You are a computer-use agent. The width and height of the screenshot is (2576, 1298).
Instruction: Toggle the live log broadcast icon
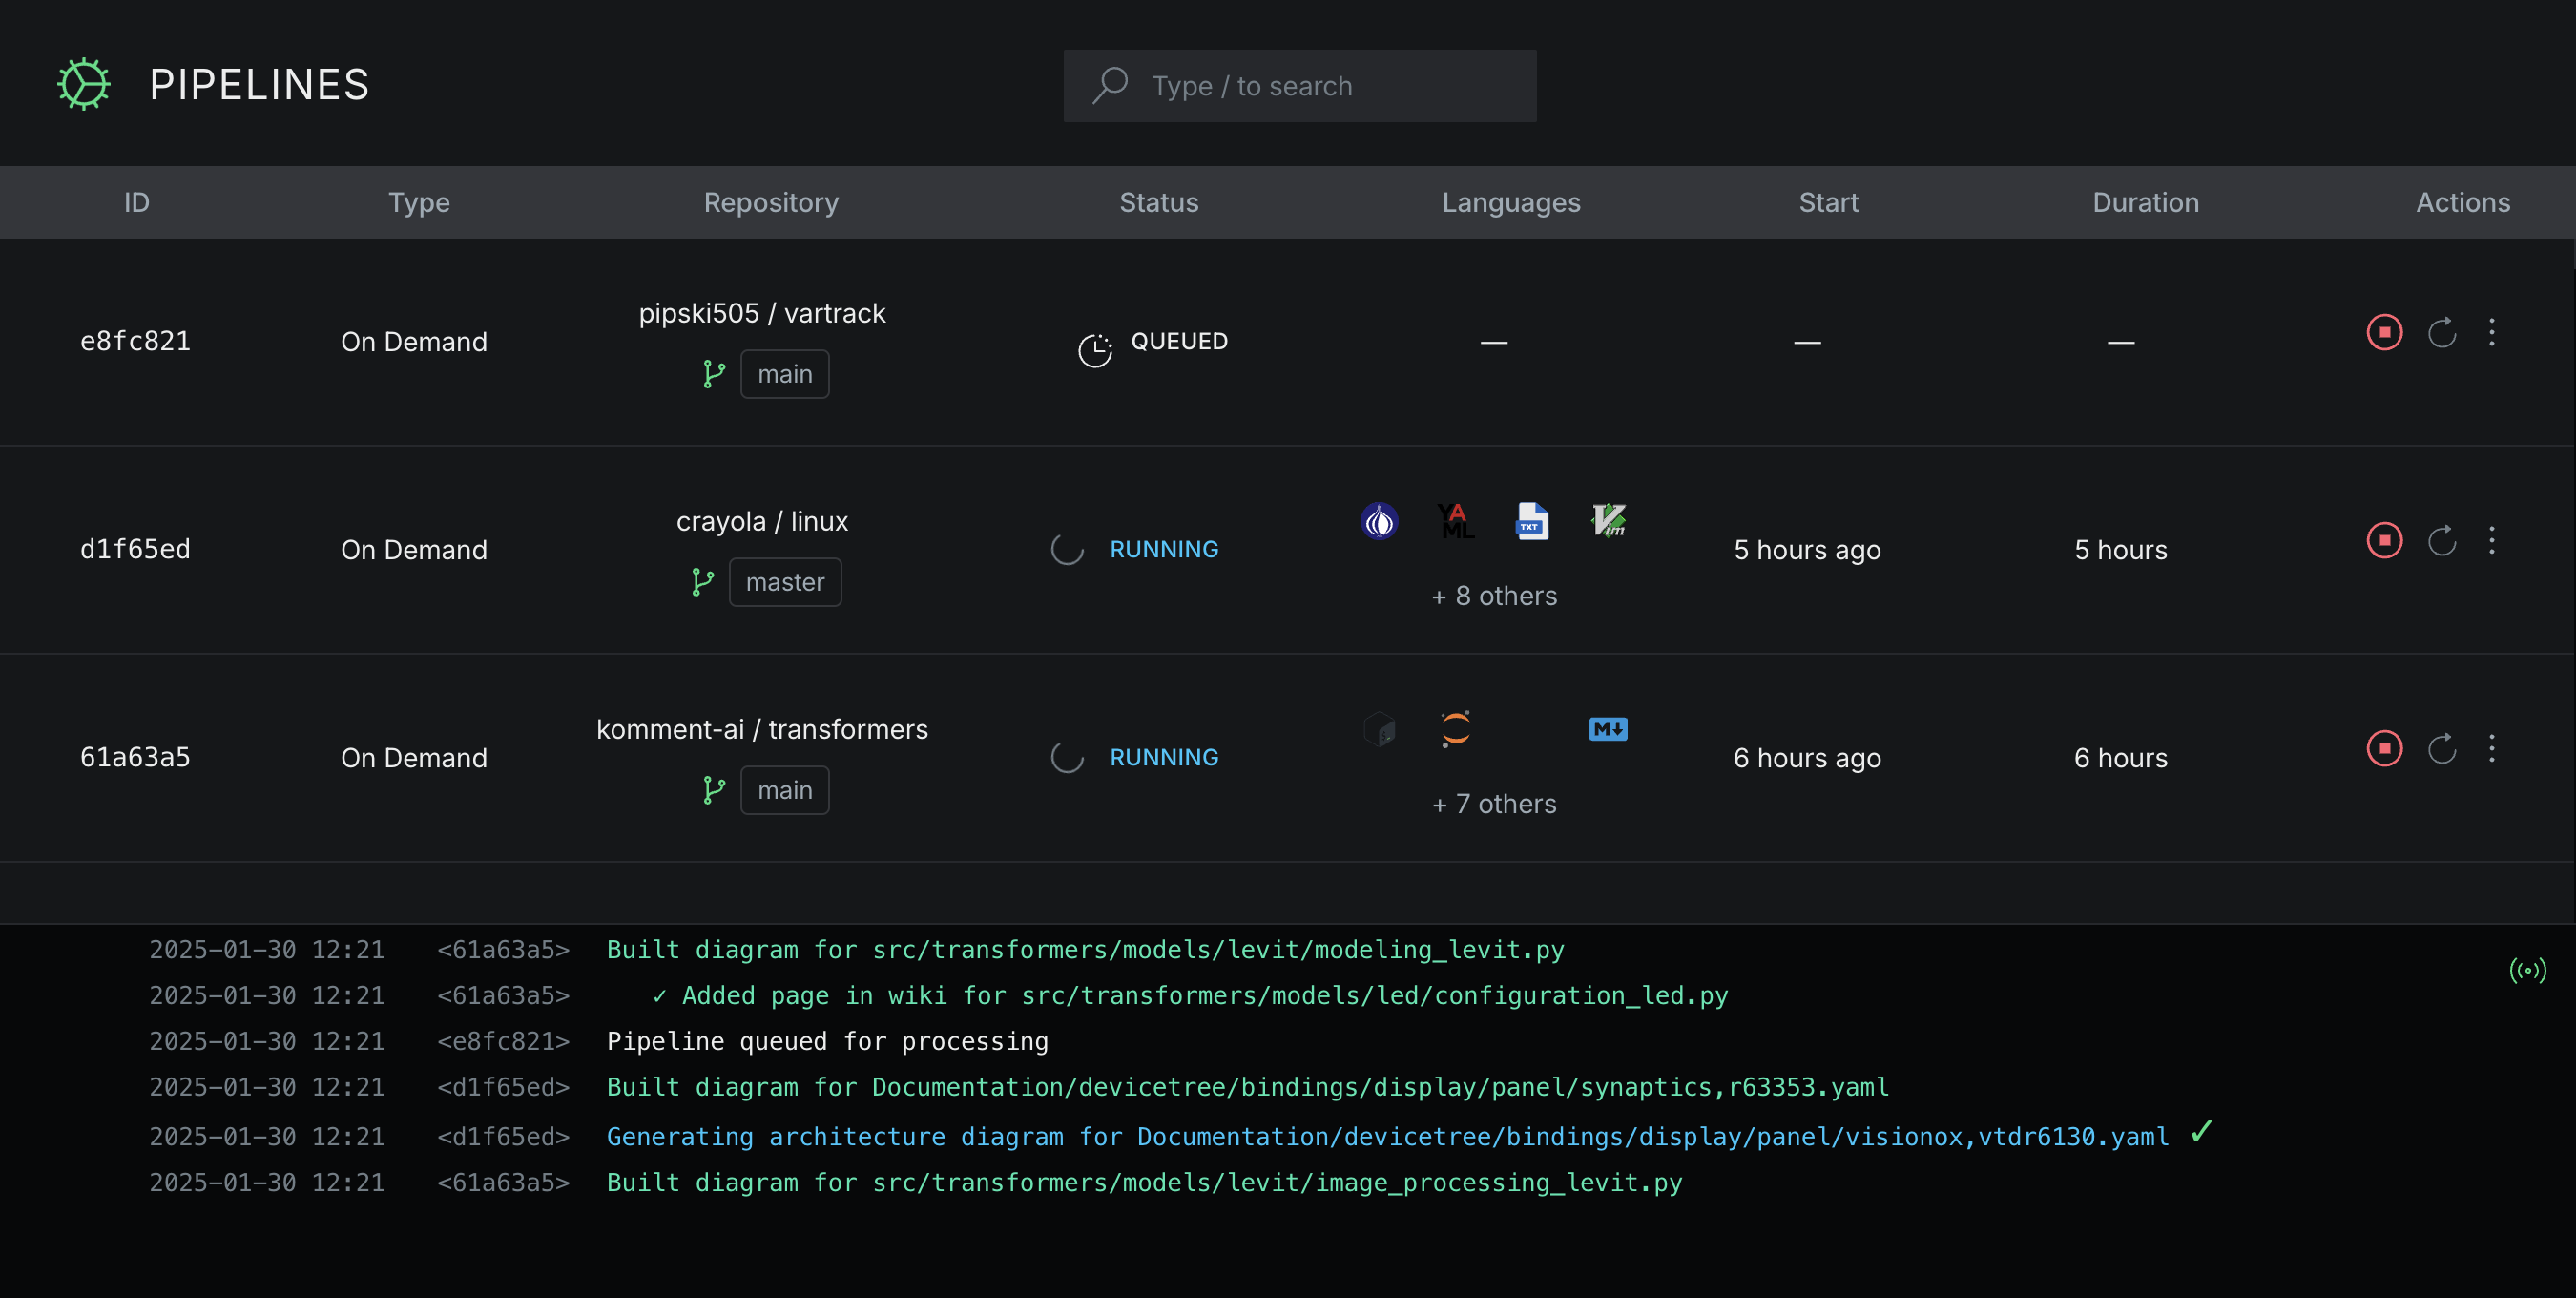[2527, 970]
